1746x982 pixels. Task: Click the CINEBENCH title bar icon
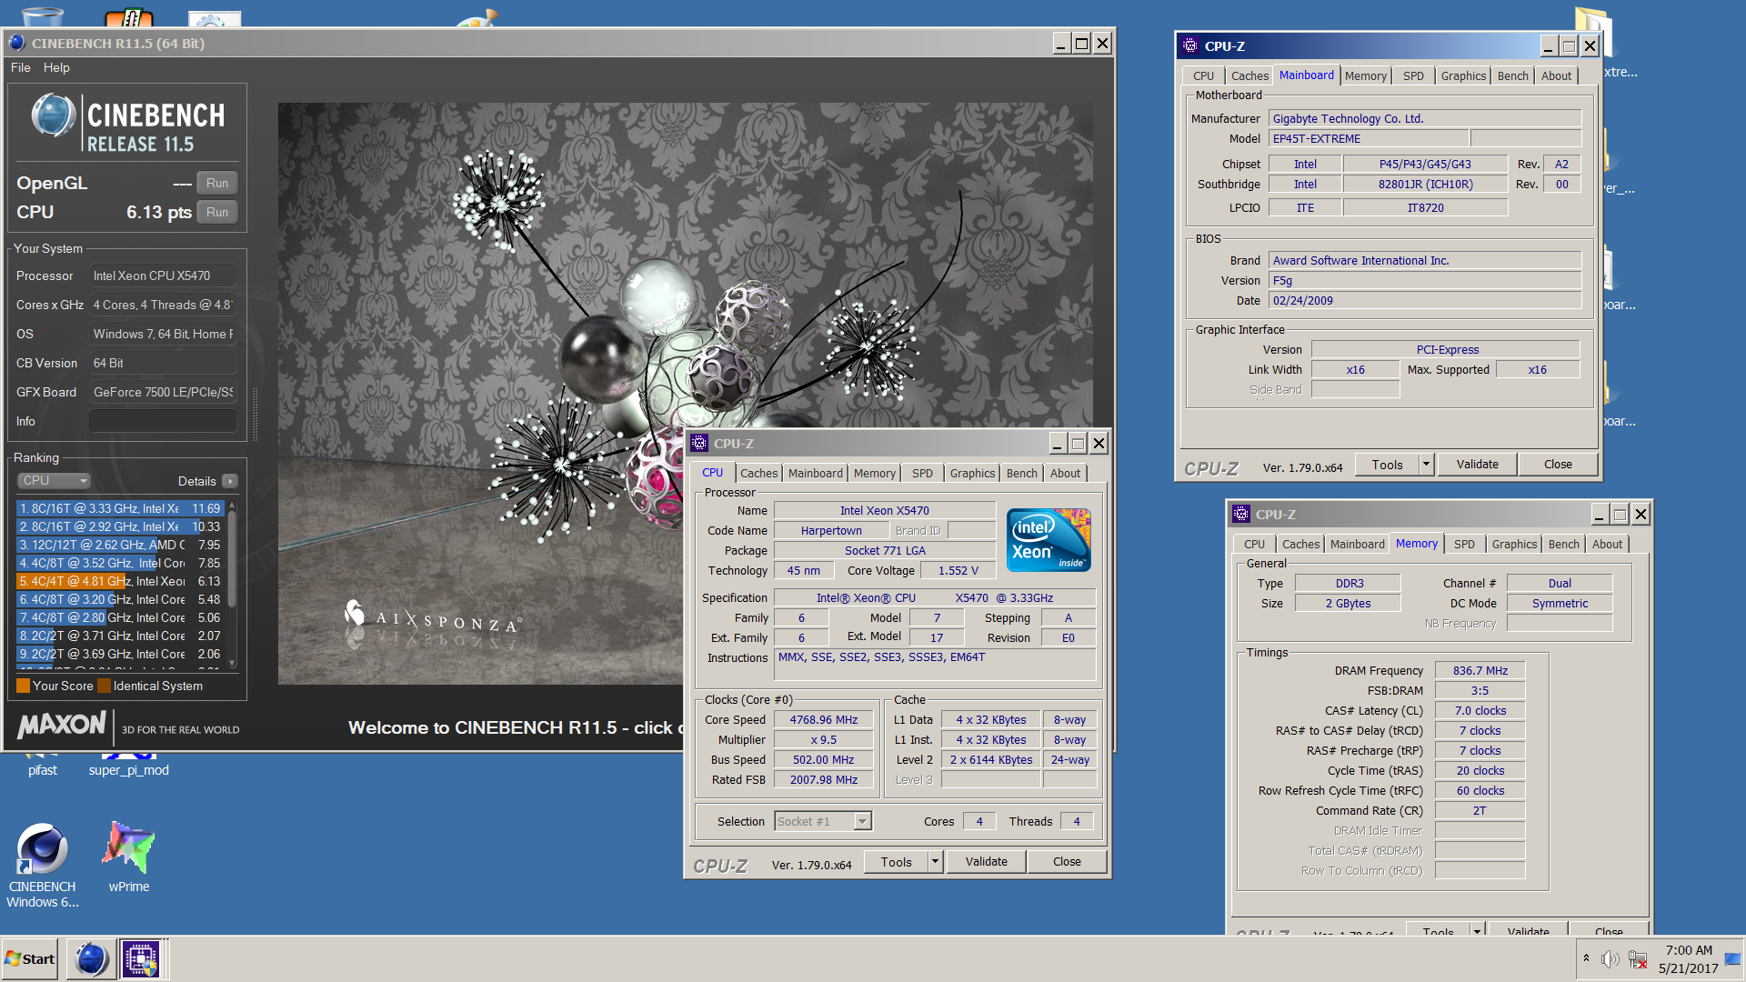[16, 43]
